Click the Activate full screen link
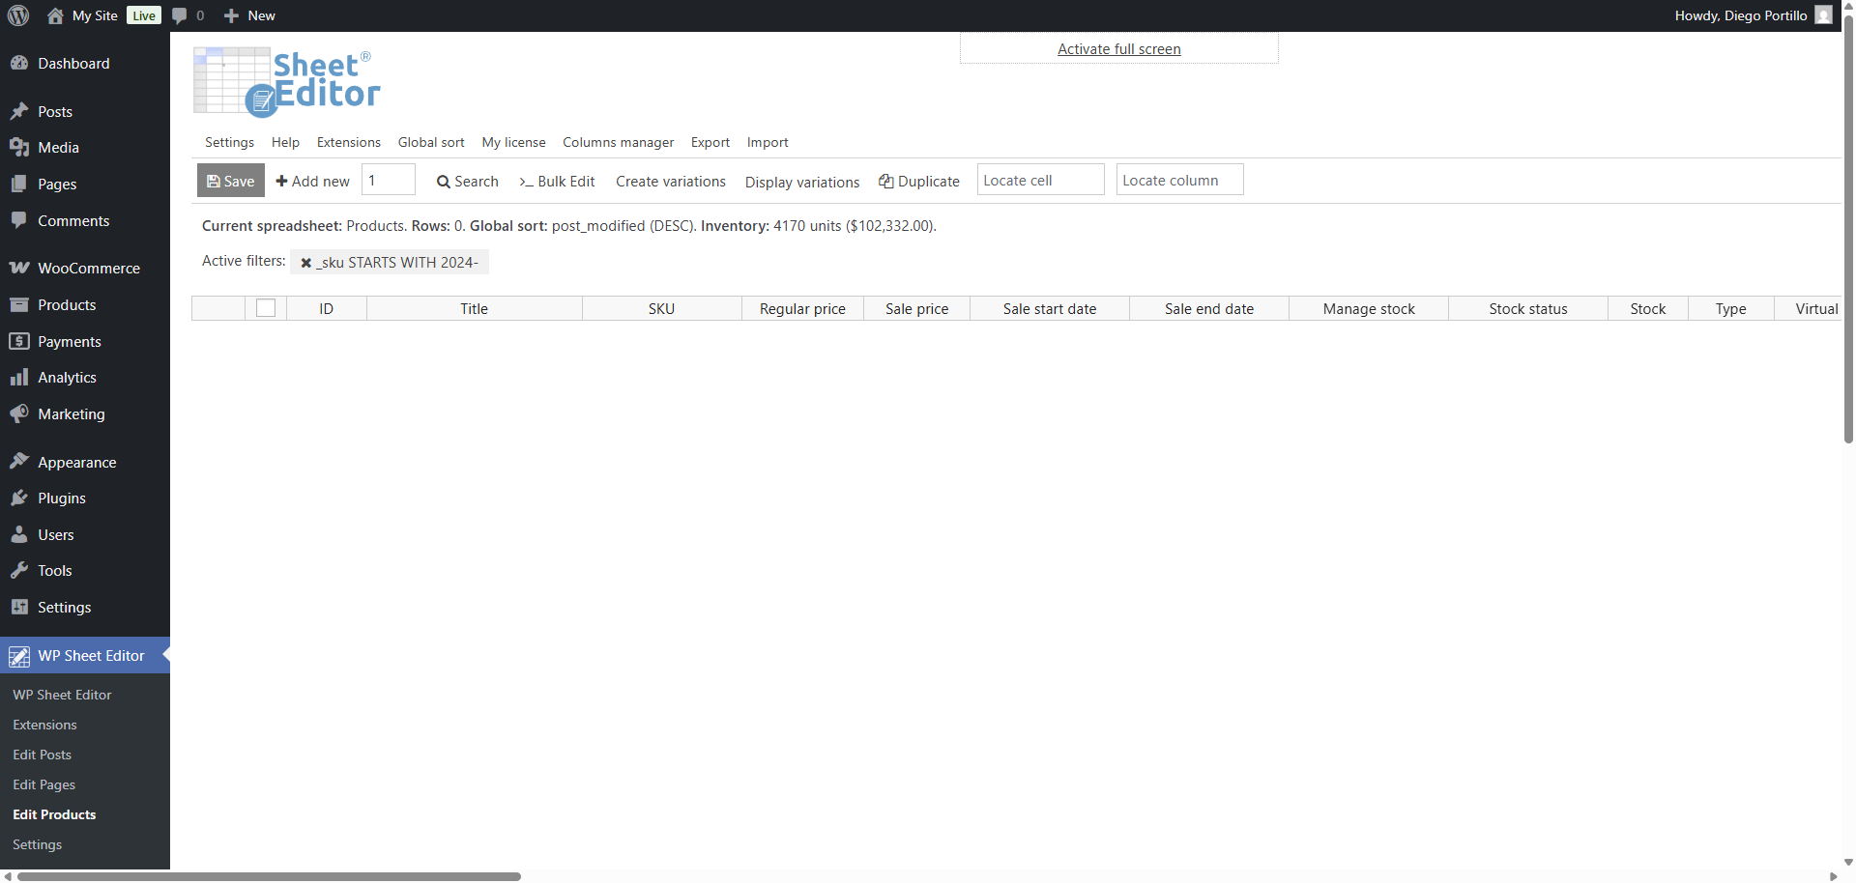The image size is (1856, 883). tap(1118, 49)
